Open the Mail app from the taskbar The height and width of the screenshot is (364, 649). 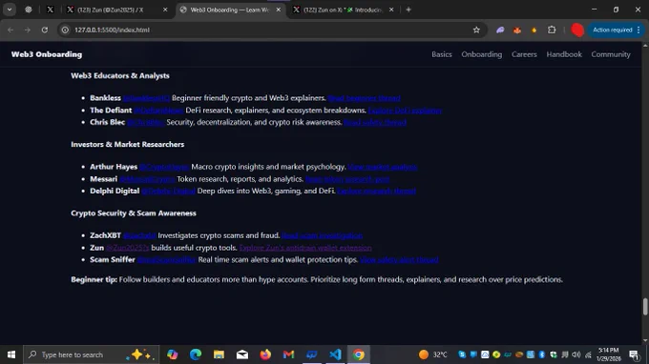coord(242,354)
